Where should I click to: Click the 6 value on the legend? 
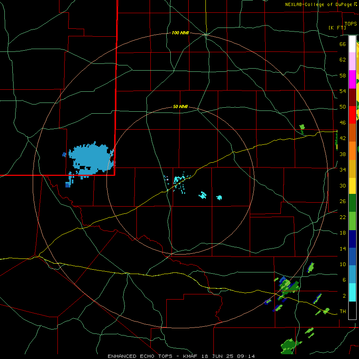tap(344, 280)
